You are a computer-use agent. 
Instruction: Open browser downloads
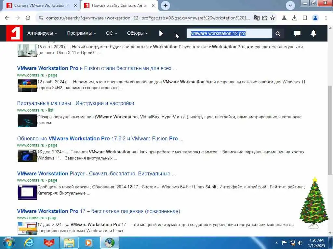295,18
